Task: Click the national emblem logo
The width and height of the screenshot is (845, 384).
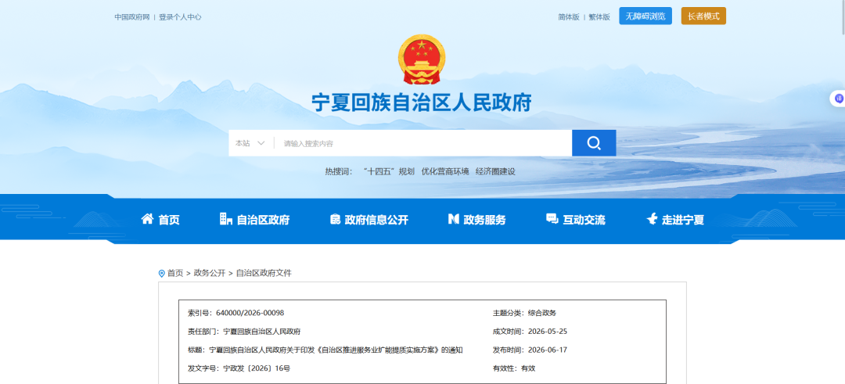Action: coord(422,59)
